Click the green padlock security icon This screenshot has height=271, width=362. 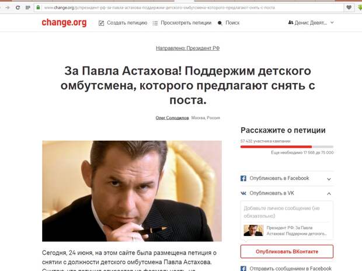[x=39, y=8]
